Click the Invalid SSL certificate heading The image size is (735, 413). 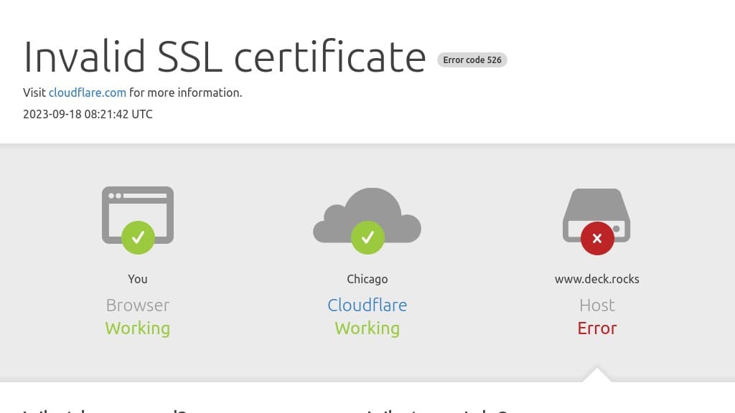225,57
